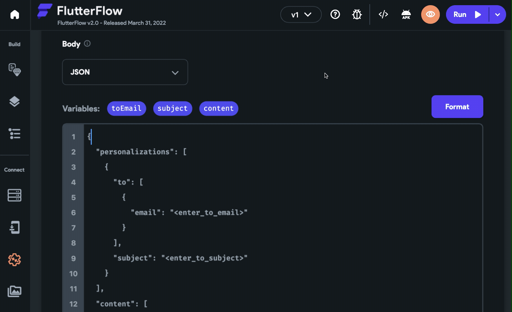The height and width of the screenshot is (312, 512).
Task: Report a bug via the debug icon
Action: point(357,14)
